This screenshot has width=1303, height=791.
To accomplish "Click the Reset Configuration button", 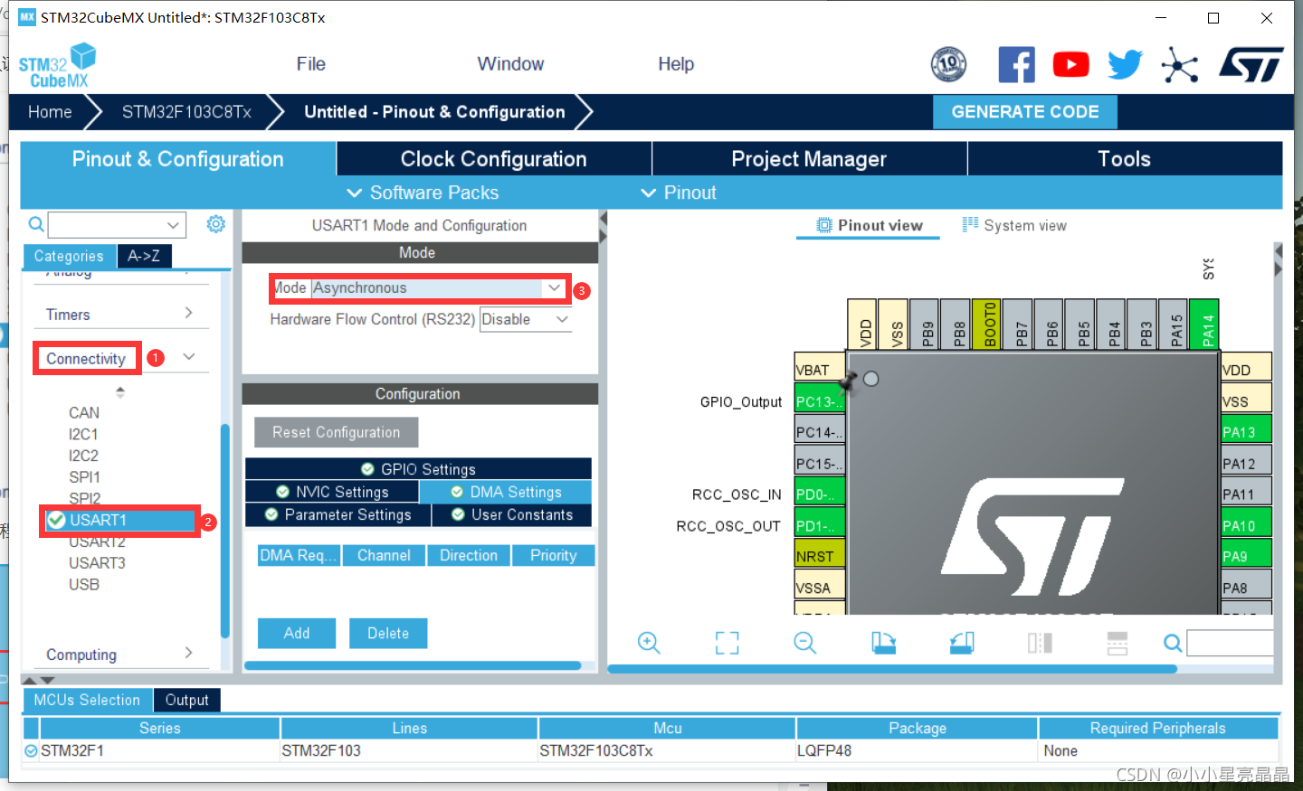I will pyautogui.click(x=337, y=432).
